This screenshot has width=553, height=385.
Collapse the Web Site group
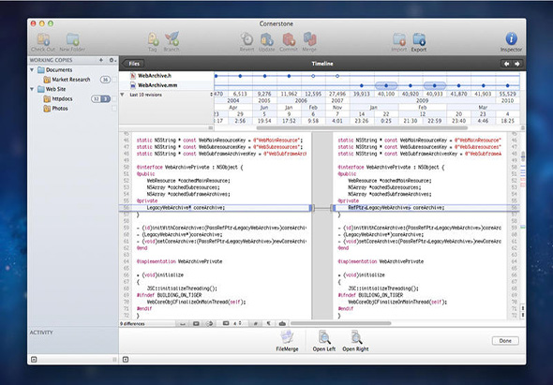click(x=32, y=89)
